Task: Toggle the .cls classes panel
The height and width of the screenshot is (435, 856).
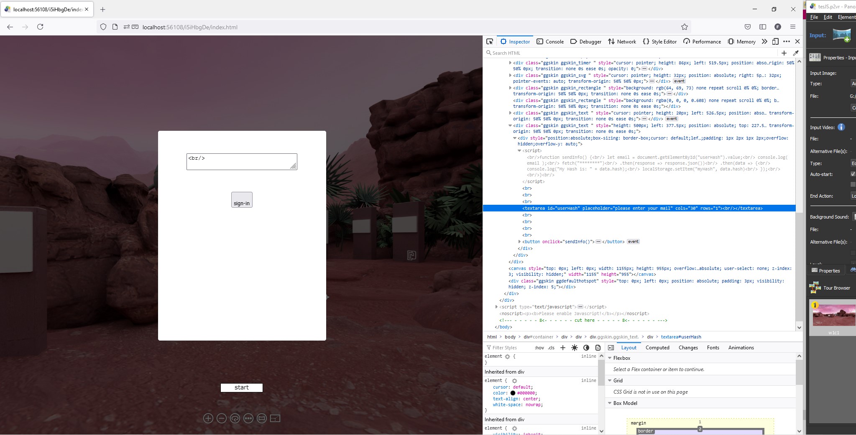Action: point(551,348)
